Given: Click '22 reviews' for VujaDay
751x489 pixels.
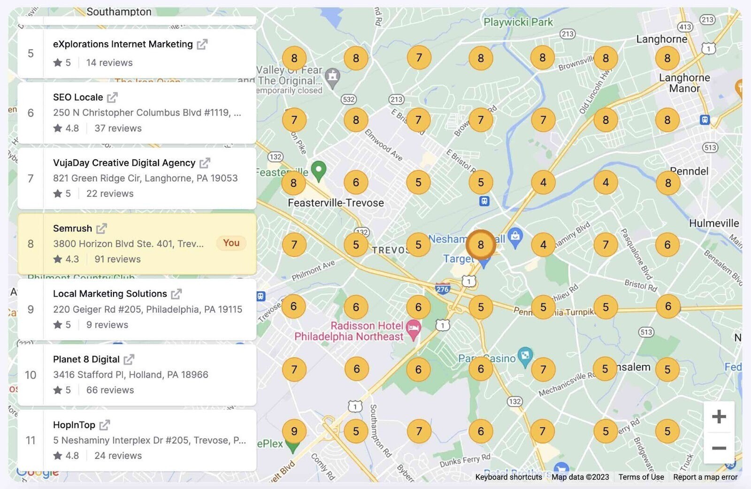Looking at the screenshot, I should click(110, 193).
